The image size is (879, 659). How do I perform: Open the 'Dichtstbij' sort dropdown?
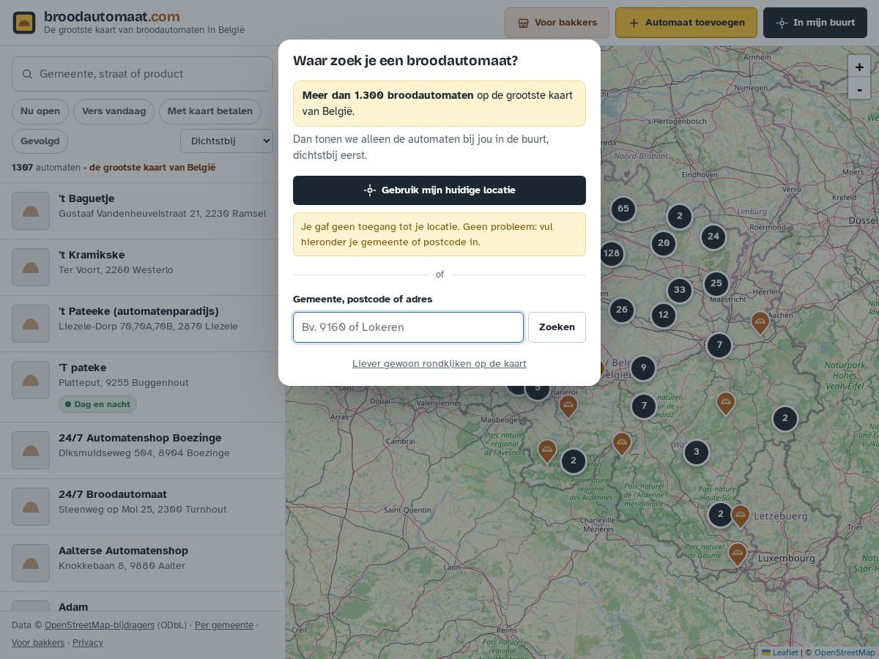[226, 141]
